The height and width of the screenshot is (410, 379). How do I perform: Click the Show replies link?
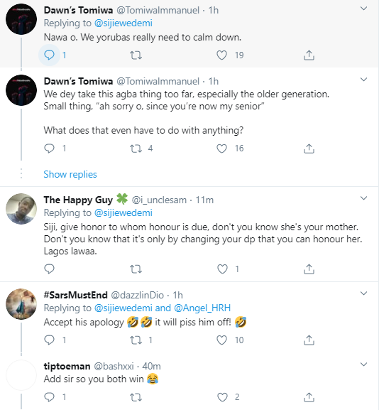(70, 174)
